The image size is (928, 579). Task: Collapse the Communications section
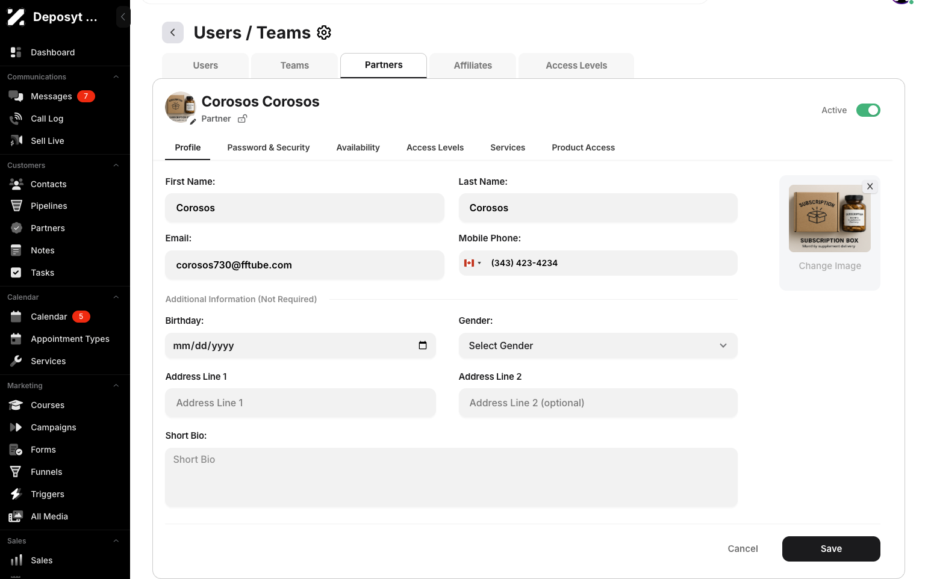116,77
